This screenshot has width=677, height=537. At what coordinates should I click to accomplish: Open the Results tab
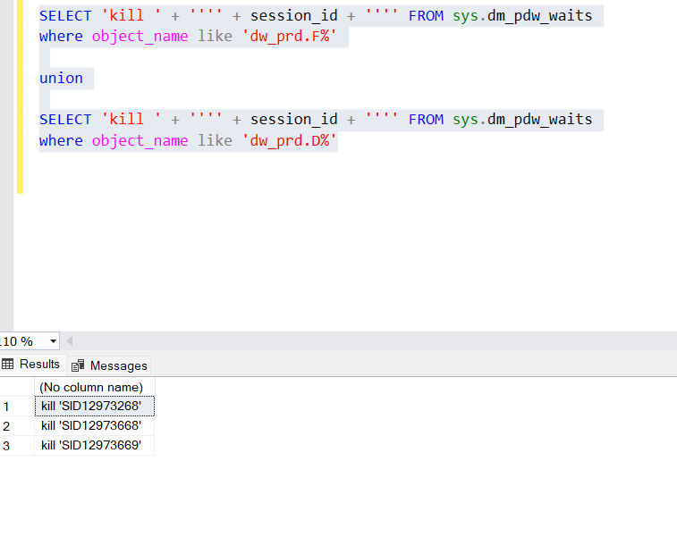[x=31, y=364]
